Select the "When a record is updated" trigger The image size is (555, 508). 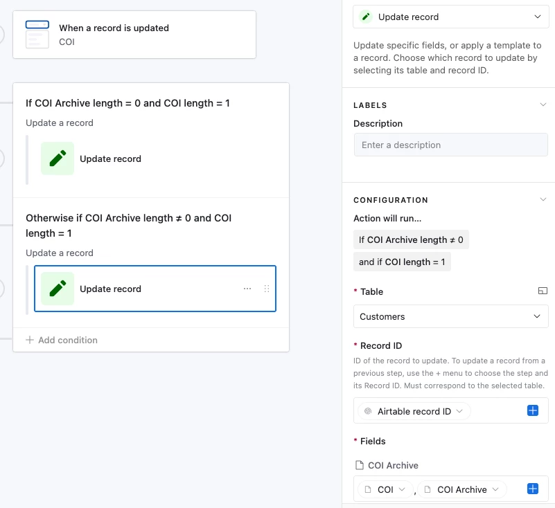pyautogui.click(x=134, y=35)
